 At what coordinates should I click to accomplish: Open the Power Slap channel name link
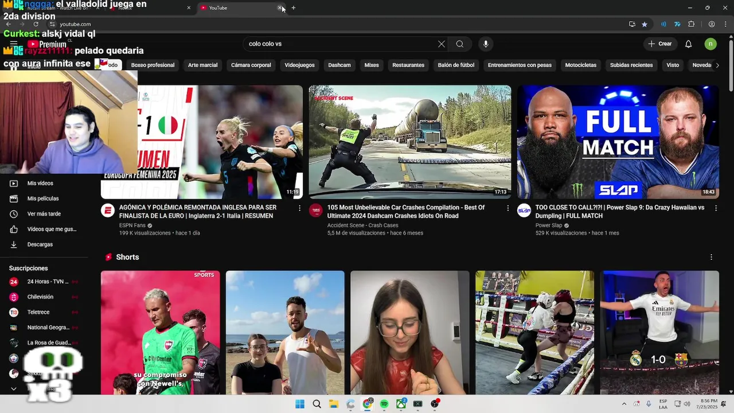pos(549,225)
